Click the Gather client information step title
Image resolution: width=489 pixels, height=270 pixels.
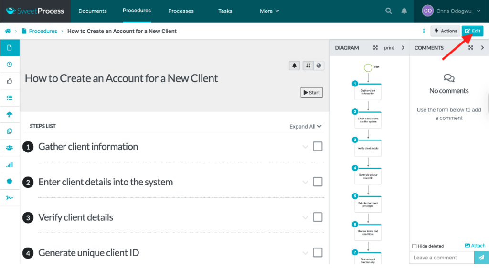click(x=88, y=146)
